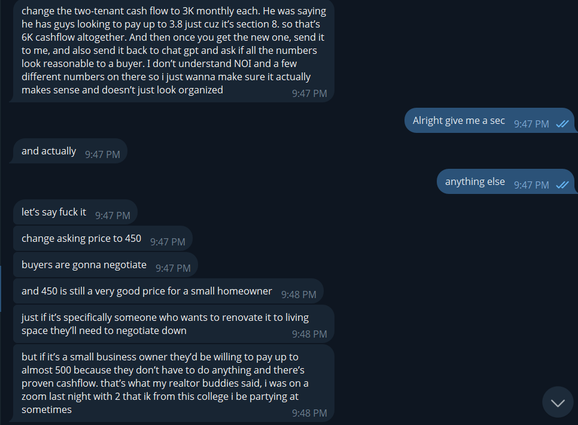Click the timestamp on the topmost message bubble

click(309, 93)
